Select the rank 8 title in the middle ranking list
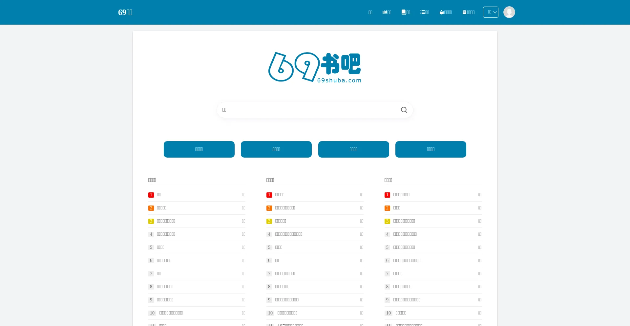Viewport: 630px width, 326px height. click(x=282, y=287)
